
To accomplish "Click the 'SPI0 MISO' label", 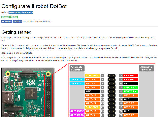I will coord(77,115).
